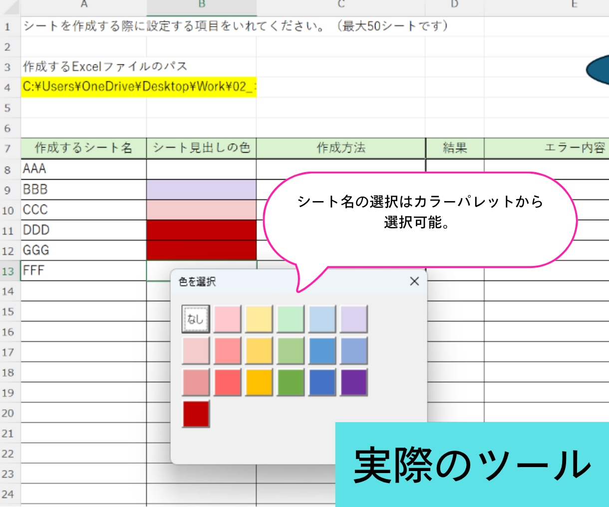Screen dimensions: 609x507
Task: Select the salmon pink swatch in second row
Action: tap(227, 351)
